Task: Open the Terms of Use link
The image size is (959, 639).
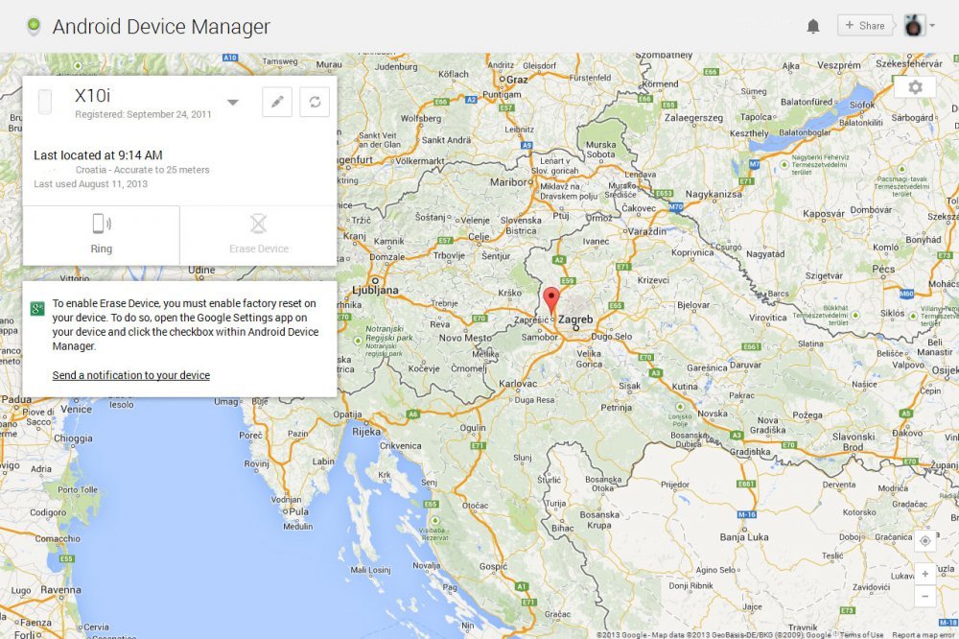Action: pyautogui.click(x=861, y=635)
